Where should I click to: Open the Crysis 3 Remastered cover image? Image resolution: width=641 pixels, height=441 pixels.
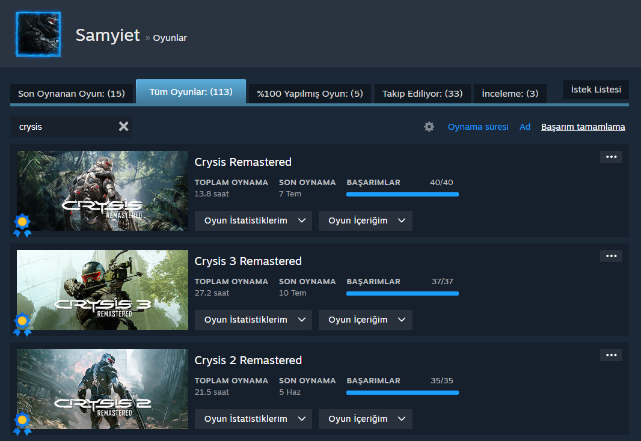[103, 290]
